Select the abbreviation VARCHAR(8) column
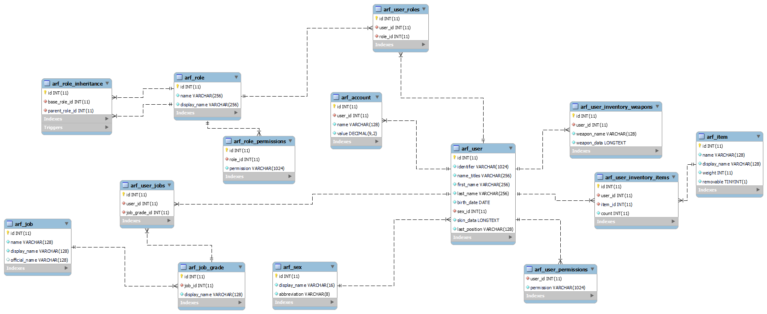Screen dimensions: 767x314 pyautogui.click(x=305, y=294)
